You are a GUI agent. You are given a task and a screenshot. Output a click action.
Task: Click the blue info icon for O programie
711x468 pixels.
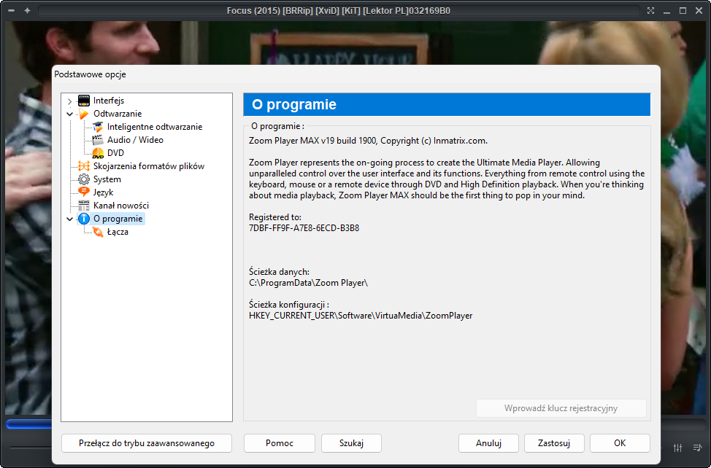click(84, 219)
